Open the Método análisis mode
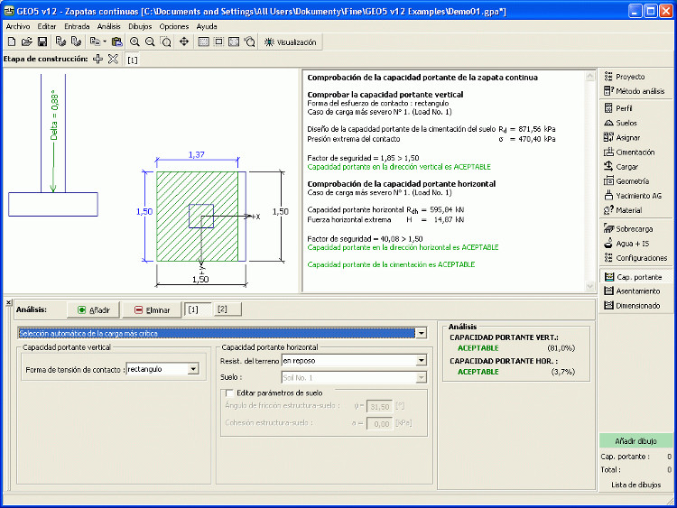The width and height of the screenshot is (677, 508). [x=635, y=91]
